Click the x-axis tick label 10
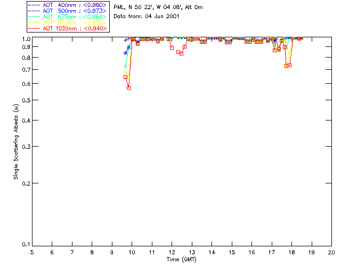 [x=132, y=252]
